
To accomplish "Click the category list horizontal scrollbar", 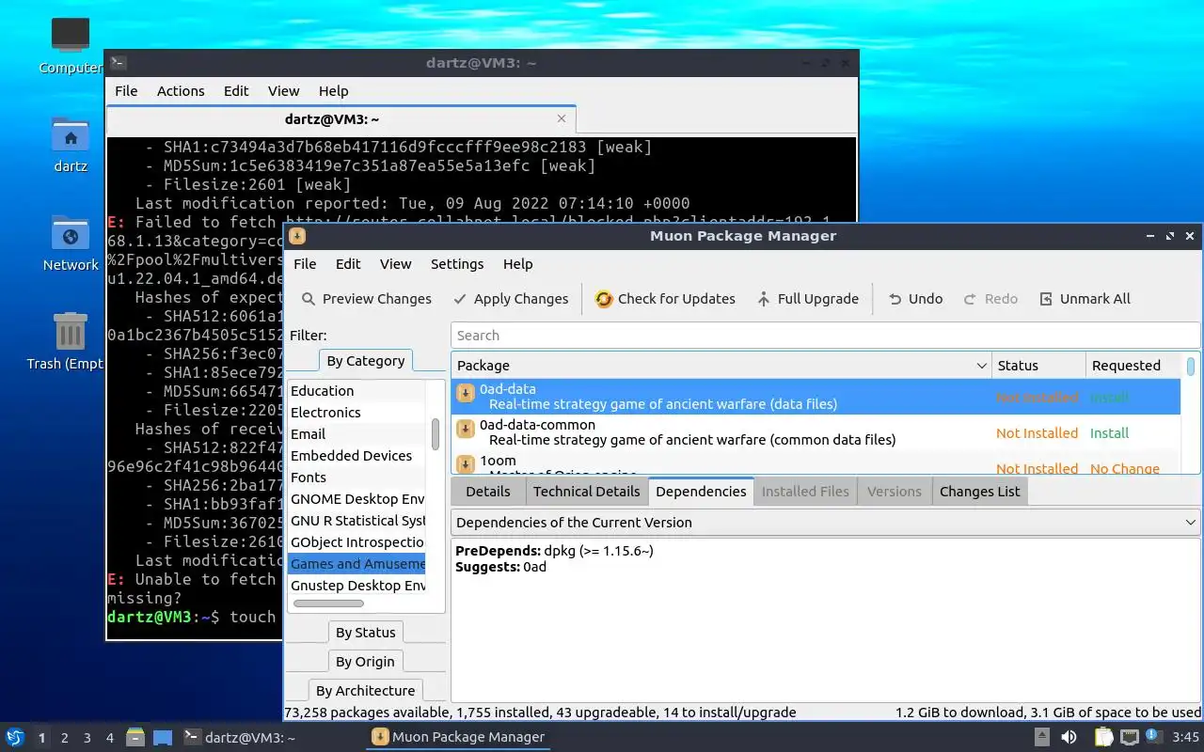I will tap(328, 603).
